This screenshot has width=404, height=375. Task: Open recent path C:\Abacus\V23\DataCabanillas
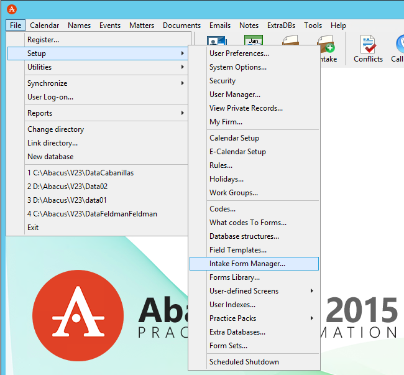[x=98, y=173]
